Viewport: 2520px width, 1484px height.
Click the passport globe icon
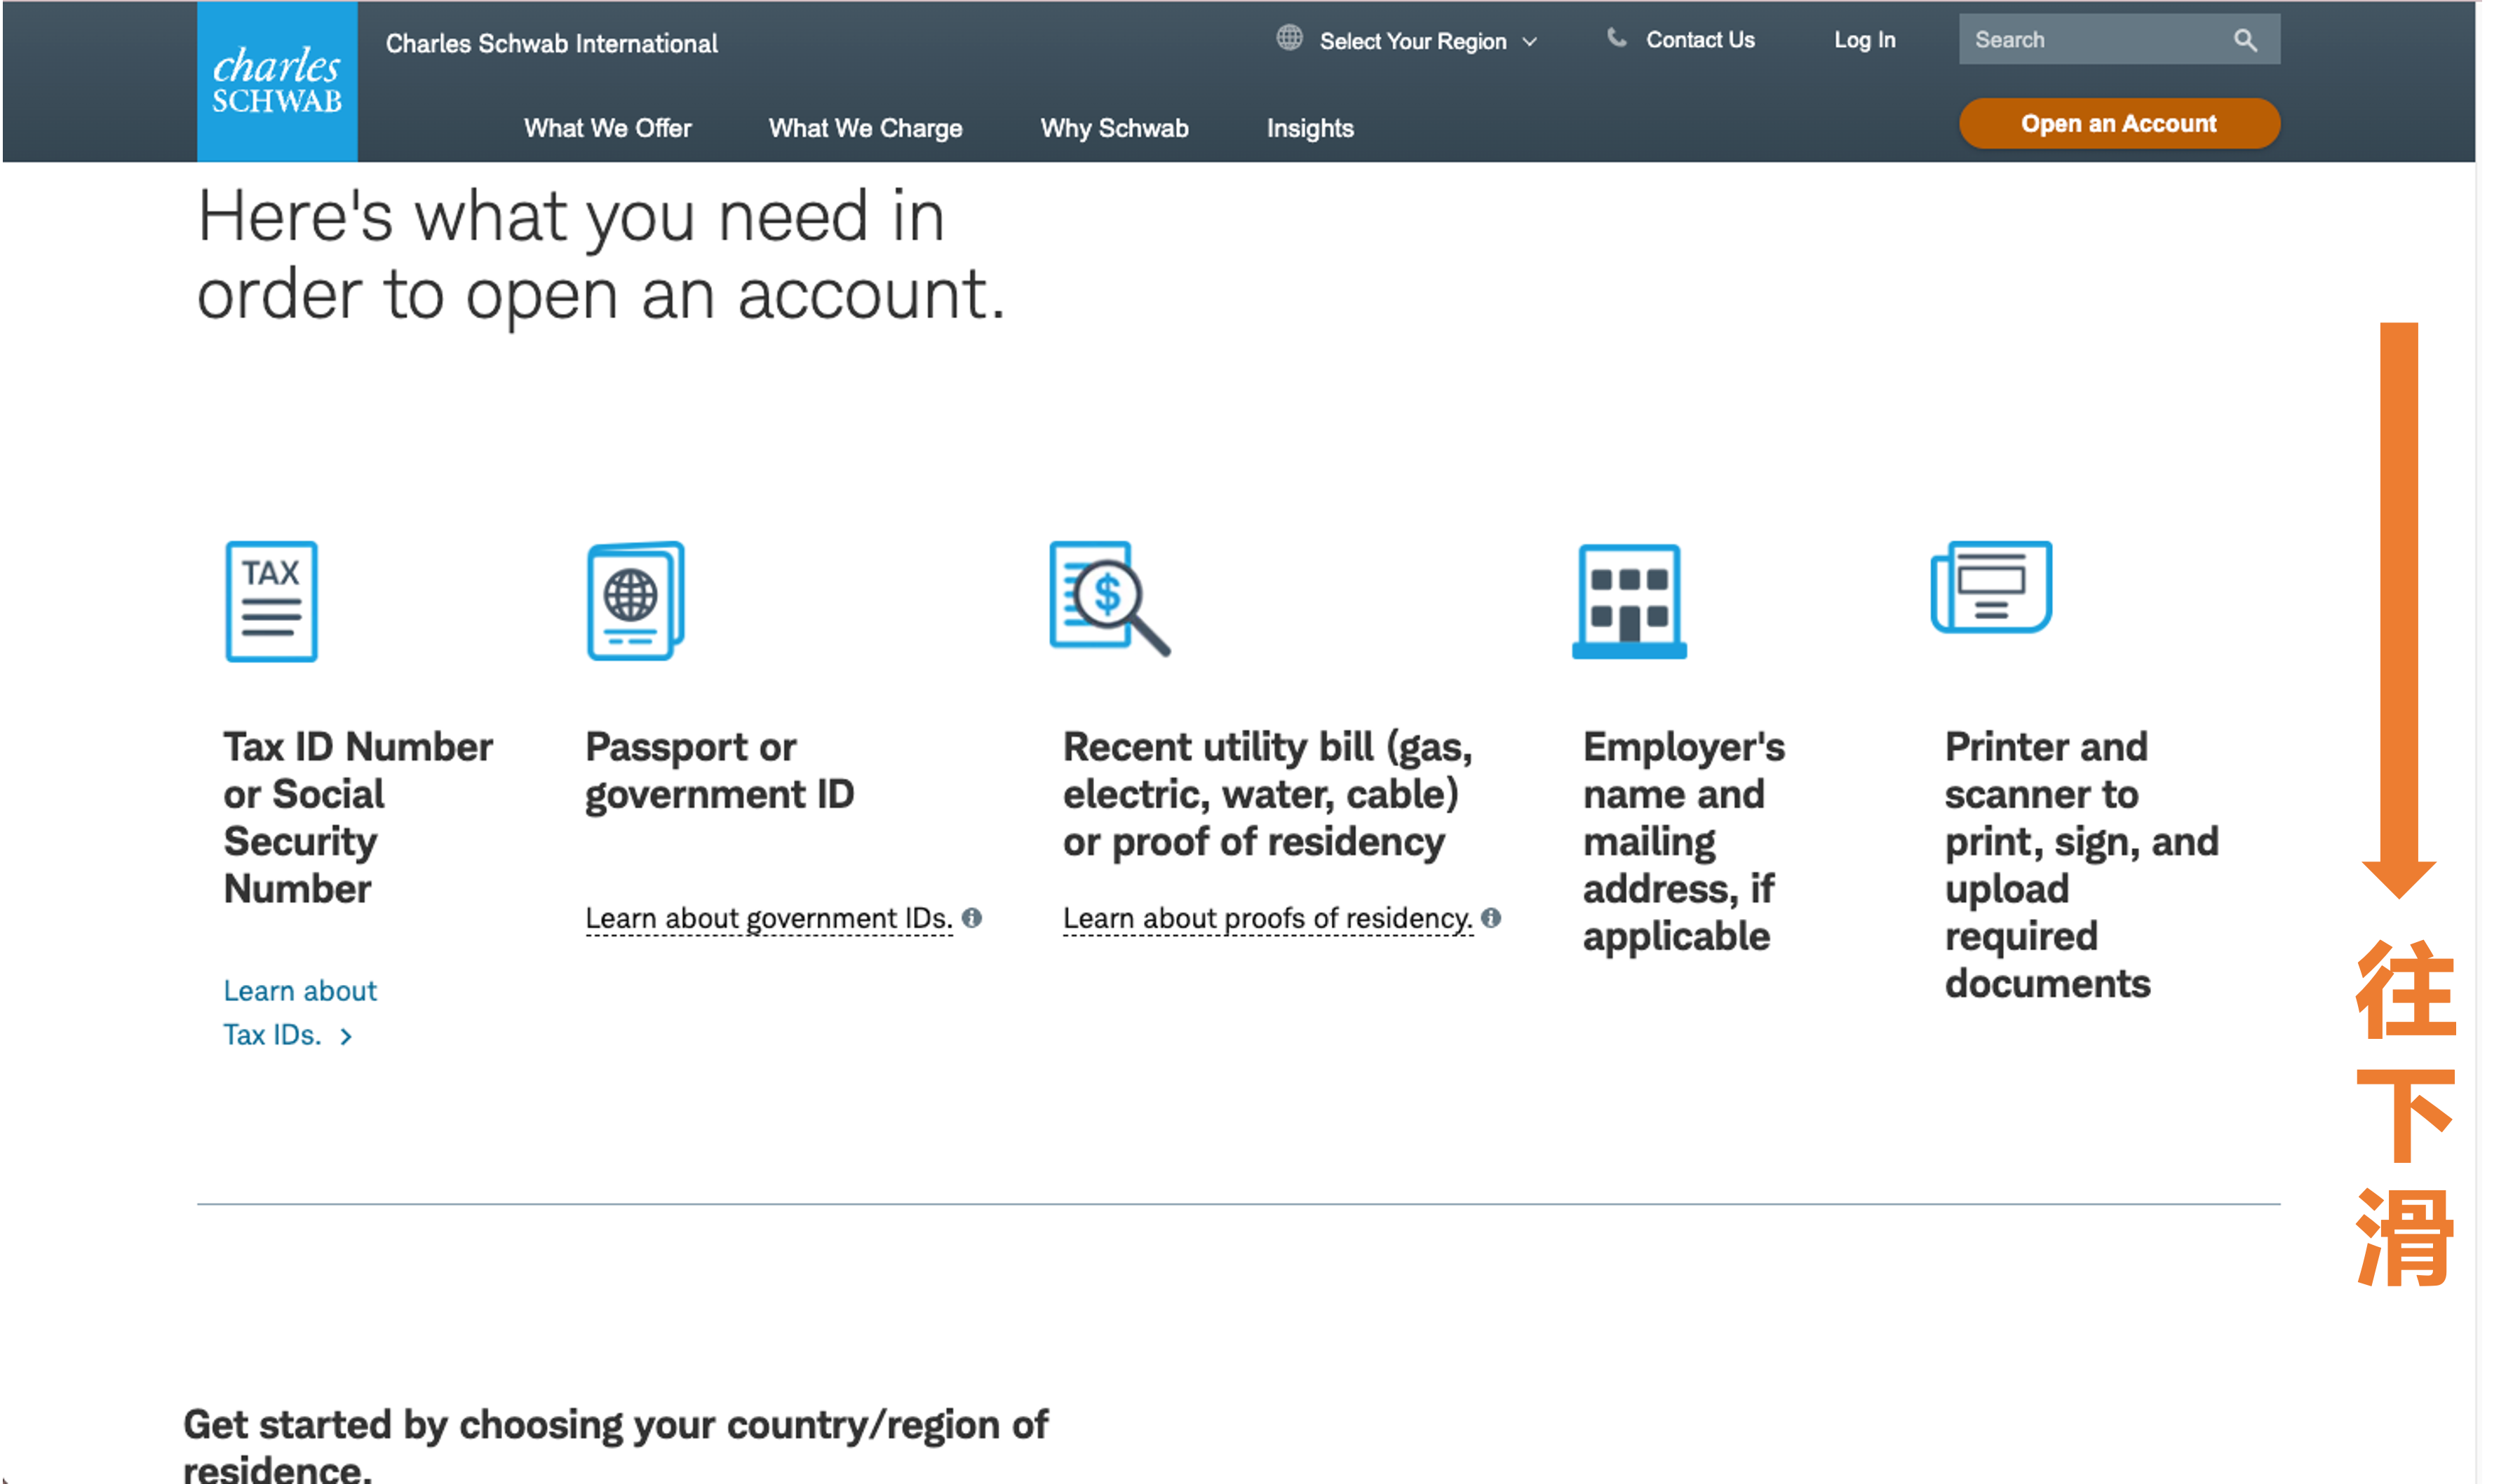(x=635, y=600)
